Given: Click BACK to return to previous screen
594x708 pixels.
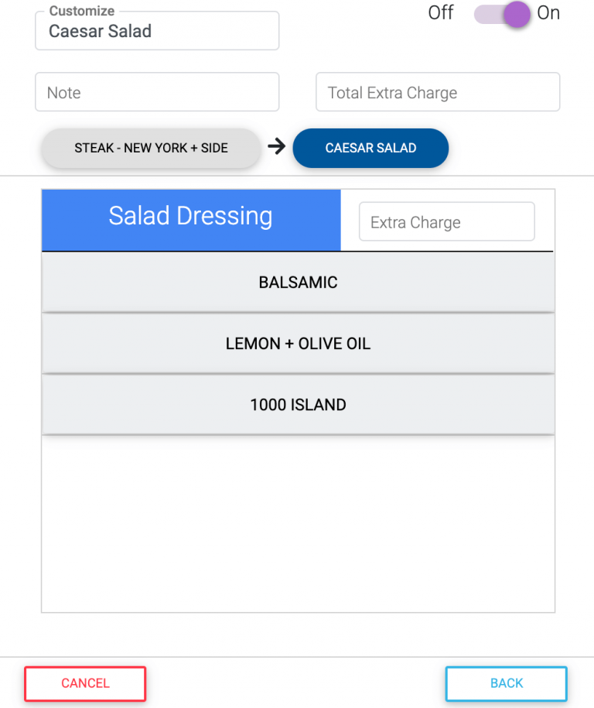Looking at the screenshot, I should pos(506,683).
